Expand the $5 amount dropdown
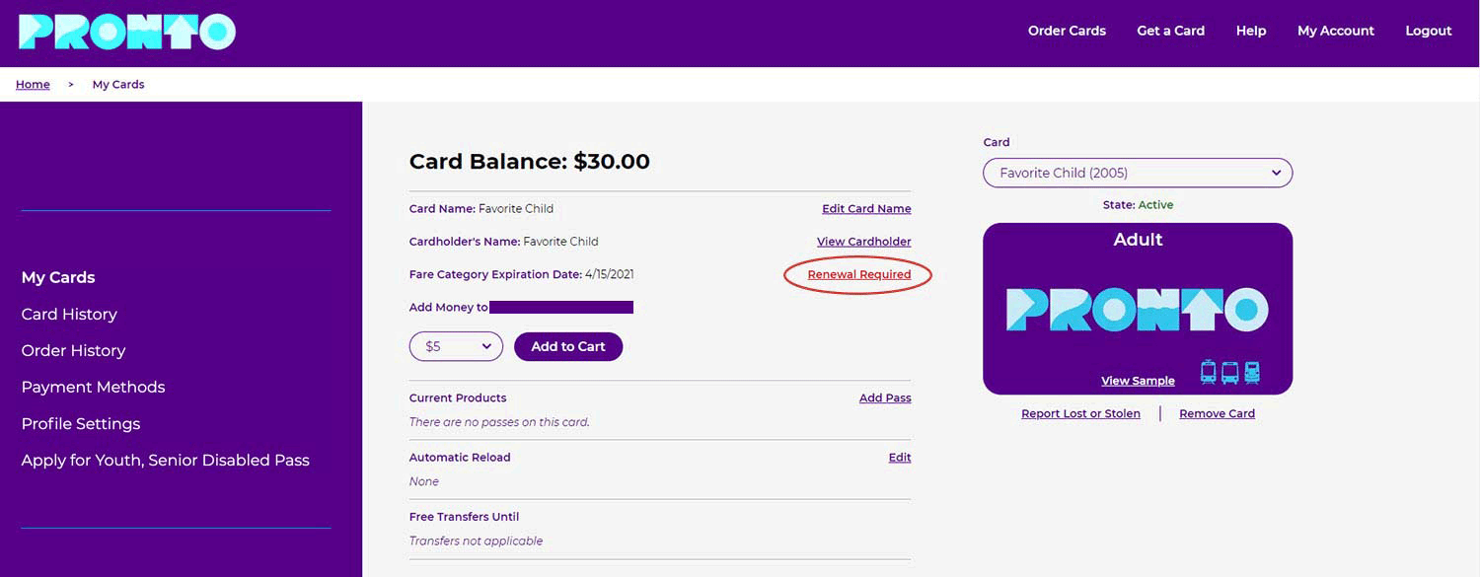Viewport: 1480px width, 577px height. 456,346
